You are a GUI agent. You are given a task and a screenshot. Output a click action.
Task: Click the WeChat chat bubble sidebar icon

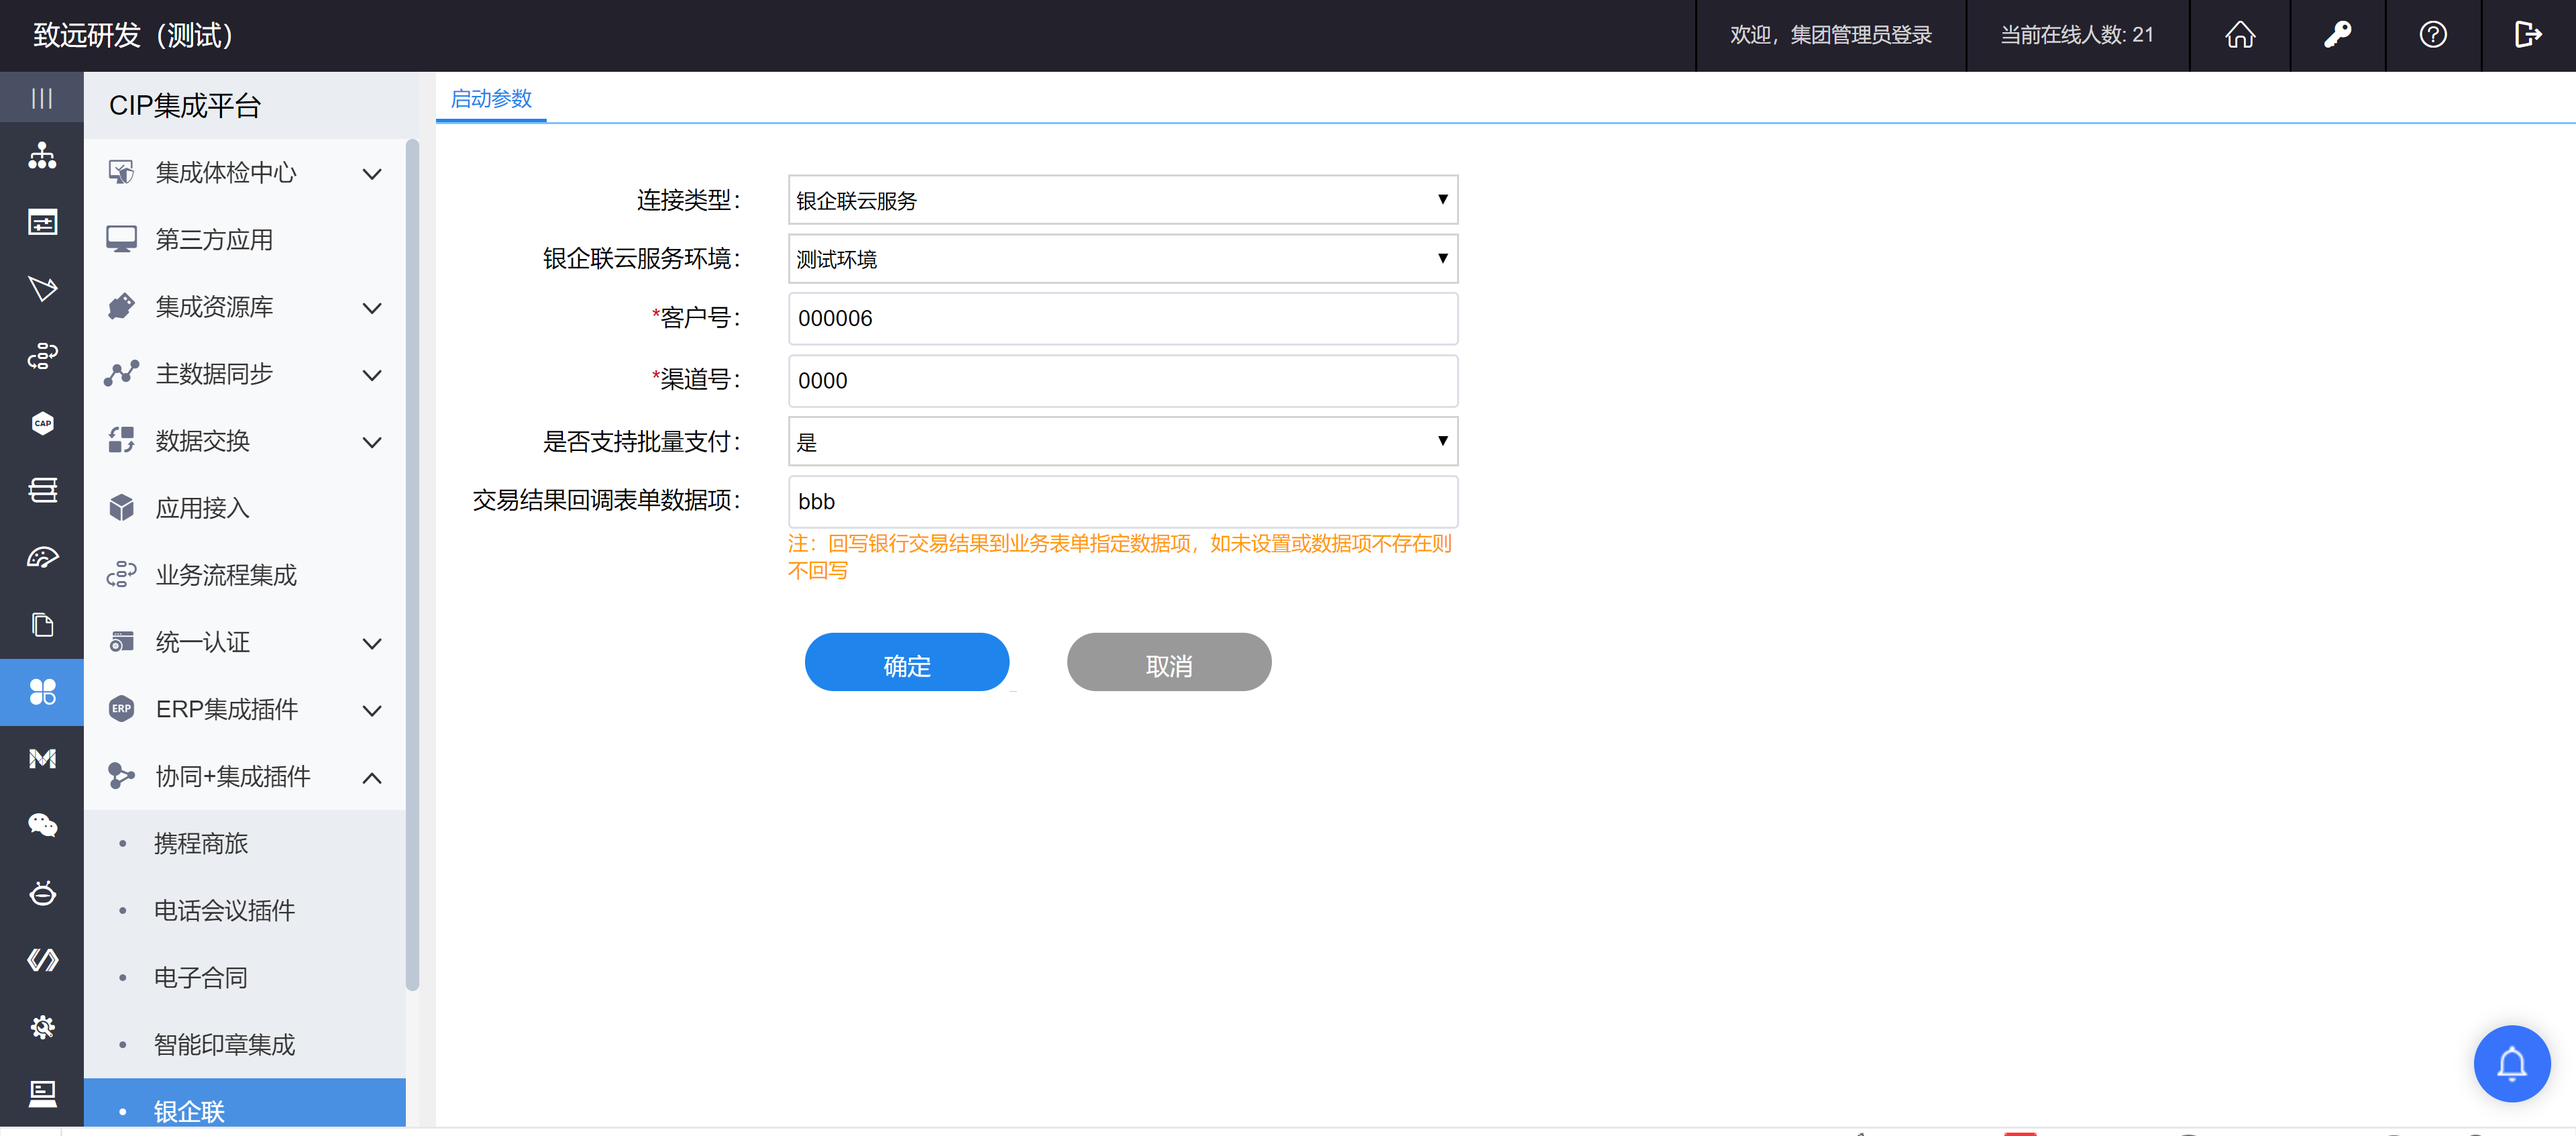(x=42, y=825)
